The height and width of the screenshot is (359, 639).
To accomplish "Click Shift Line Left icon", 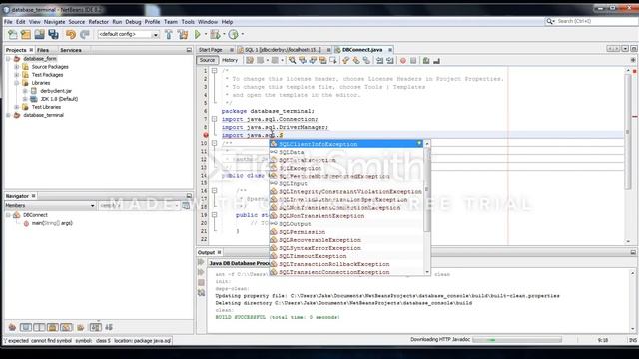I will (379, 60).
